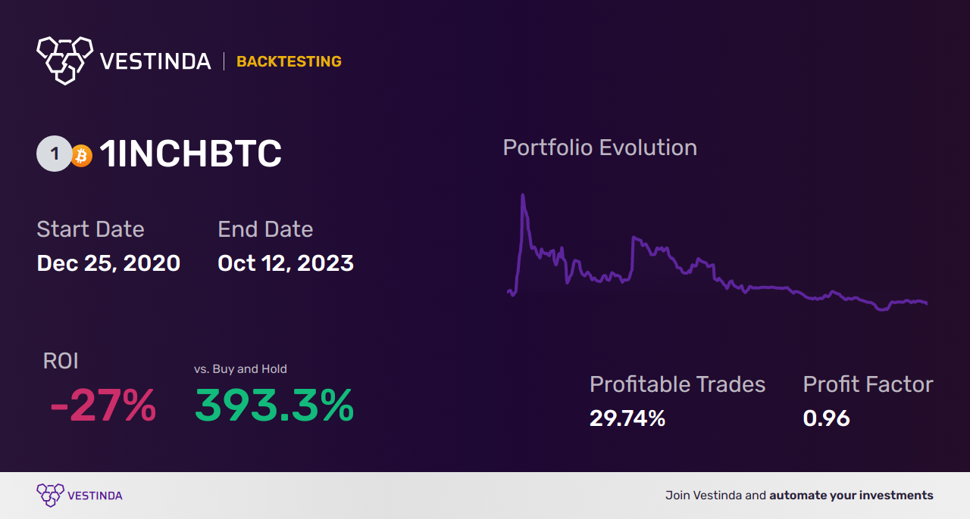Viewport: 970px width, 519px height.
Task: Click the VESTINDA text in footer
Action: pyautogui.click(x=95, y=496)
